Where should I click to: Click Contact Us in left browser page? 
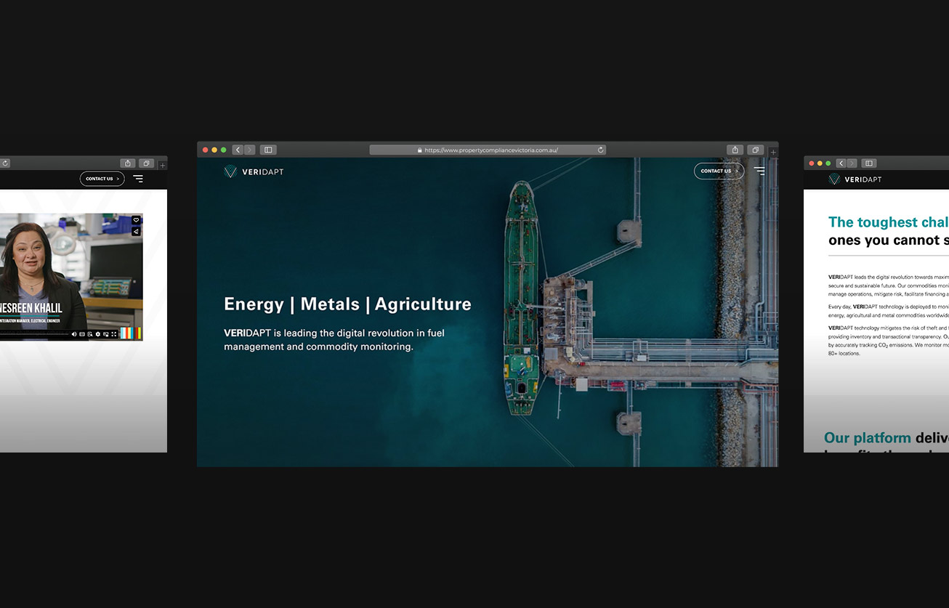pyautogui.click(x=102, y=179)
